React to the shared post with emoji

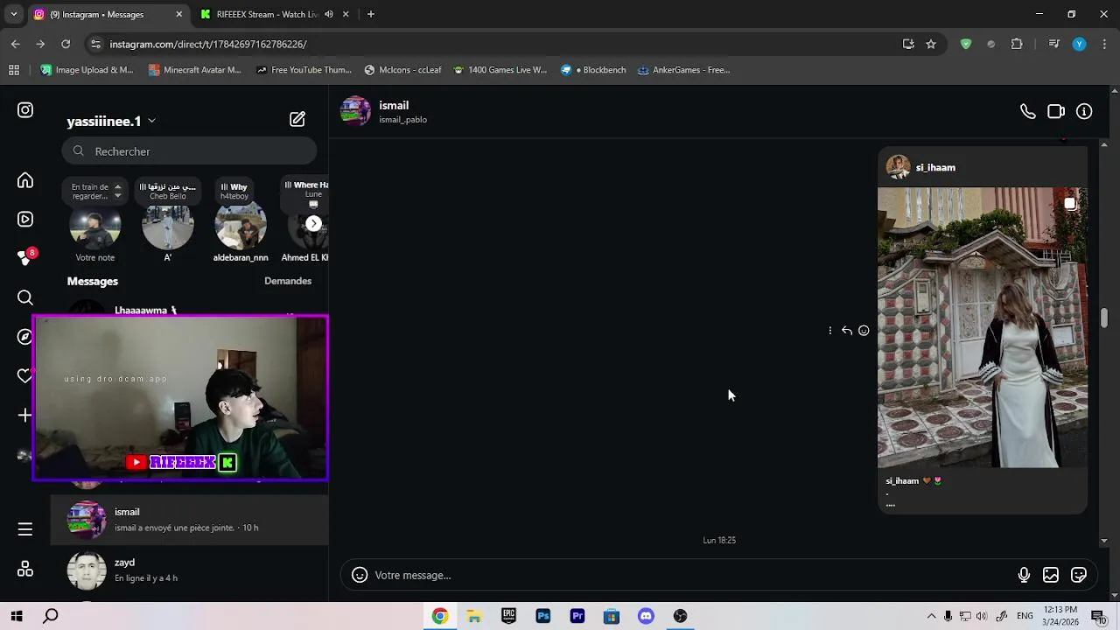(864, 331)
